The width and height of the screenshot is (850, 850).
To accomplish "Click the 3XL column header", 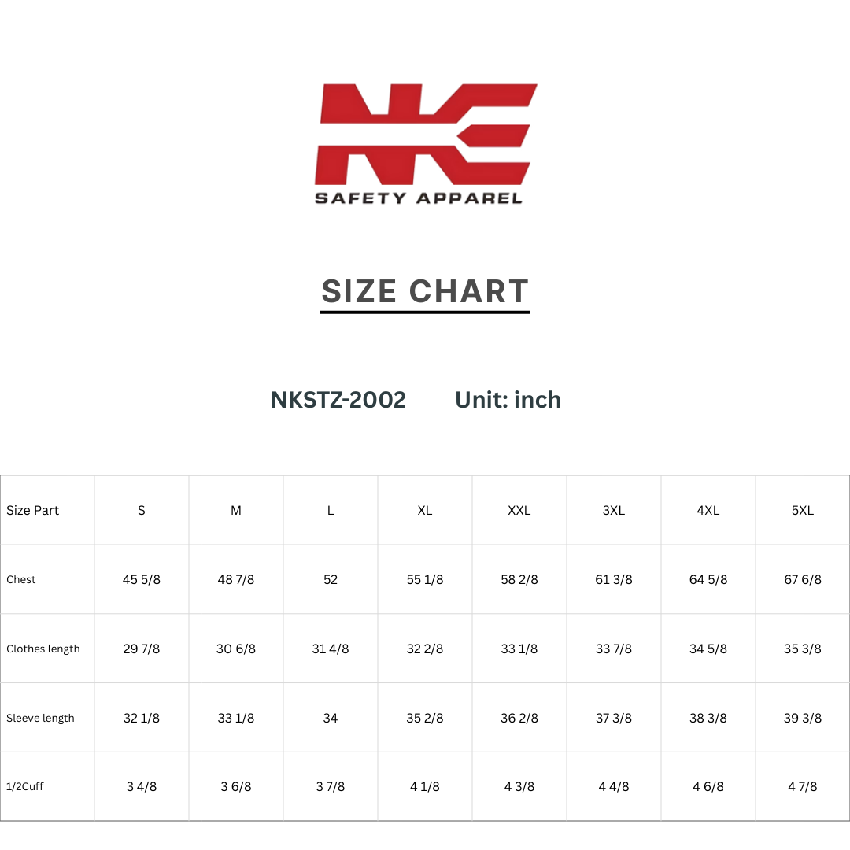I will (614, 511).
